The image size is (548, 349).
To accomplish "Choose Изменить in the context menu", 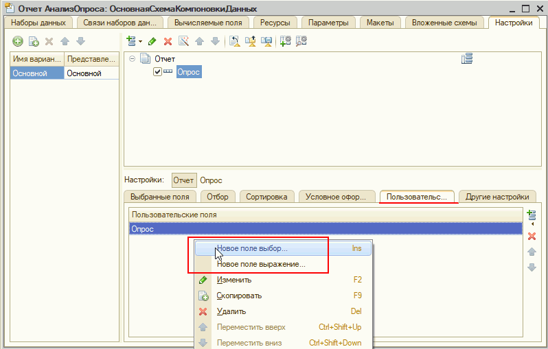I will [283, 280].
